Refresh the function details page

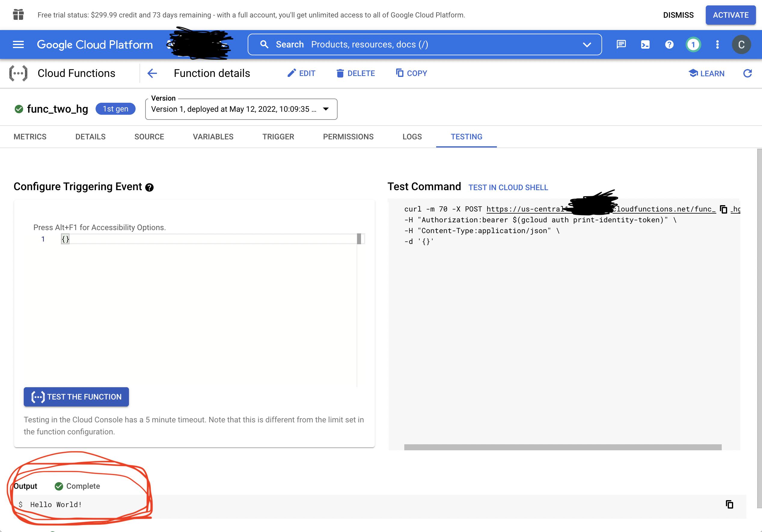click(747, 73)
